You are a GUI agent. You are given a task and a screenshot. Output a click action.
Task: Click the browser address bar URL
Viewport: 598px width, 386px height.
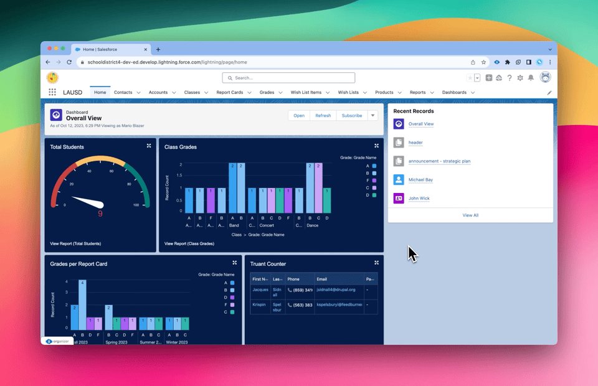coord(167,62)
